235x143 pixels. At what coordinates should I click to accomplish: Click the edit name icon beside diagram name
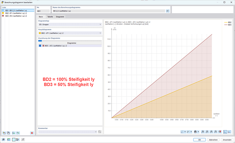tap(167, 11)
